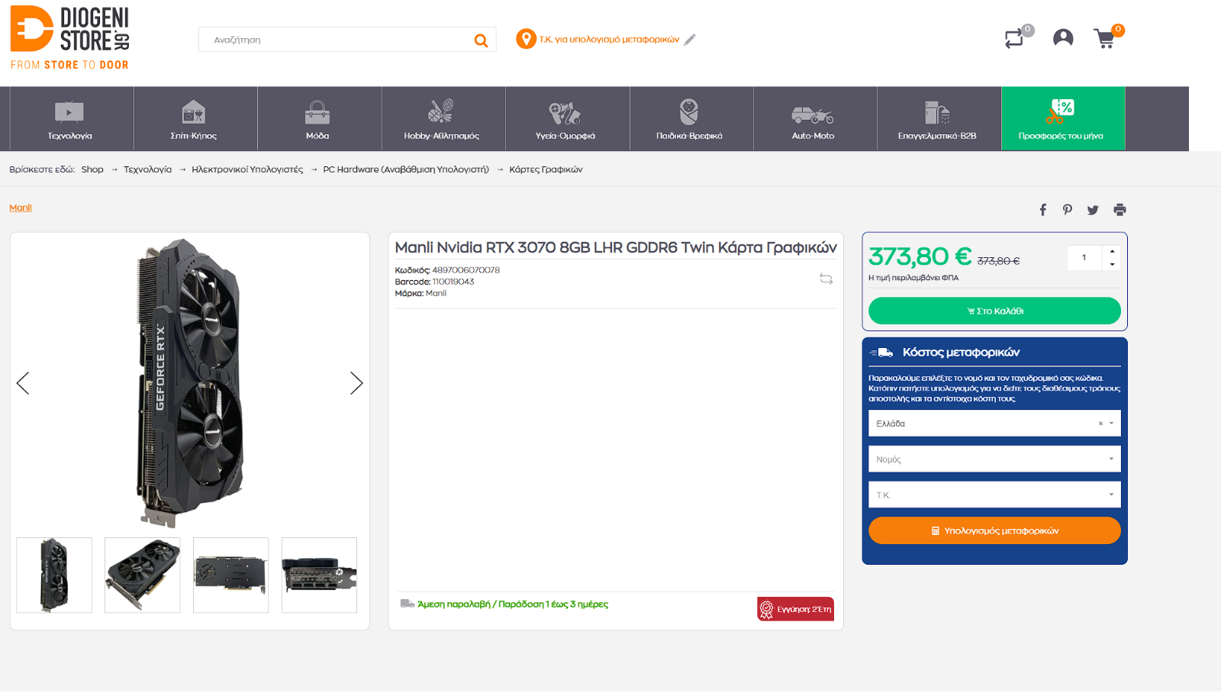Open the user account icon
The height and width of the screenshot is (693, 1221).
pos(1063,38)
